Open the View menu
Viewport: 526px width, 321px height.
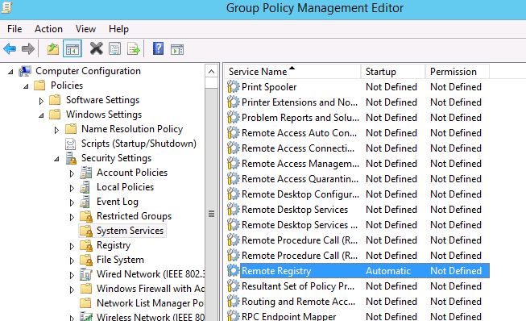coord(85,29)
